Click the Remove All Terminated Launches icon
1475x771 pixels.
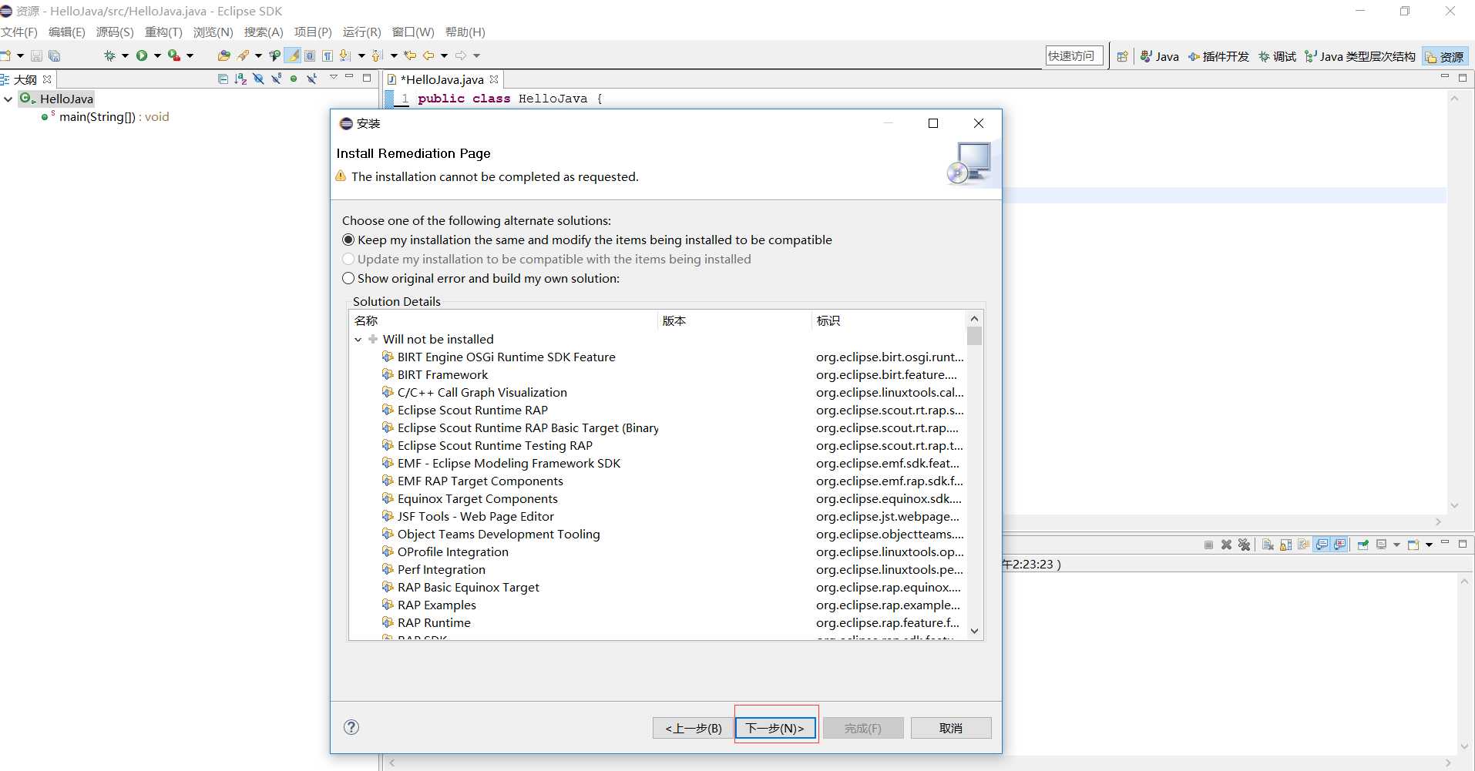point(1244,545)
